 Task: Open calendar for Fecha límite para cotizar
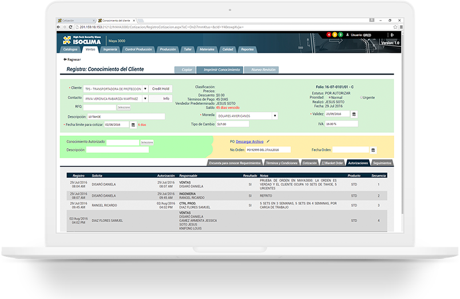(x=133, y=125)
